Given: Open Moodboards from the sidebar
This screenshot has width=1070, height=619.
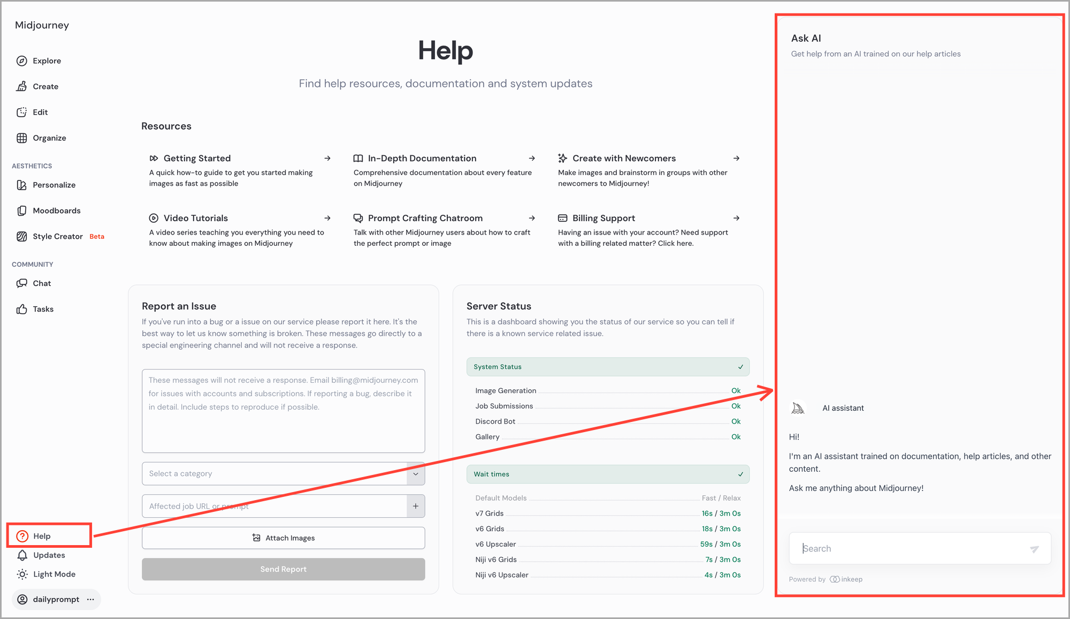Looking at the screenshot, I should tap(56, 211).
